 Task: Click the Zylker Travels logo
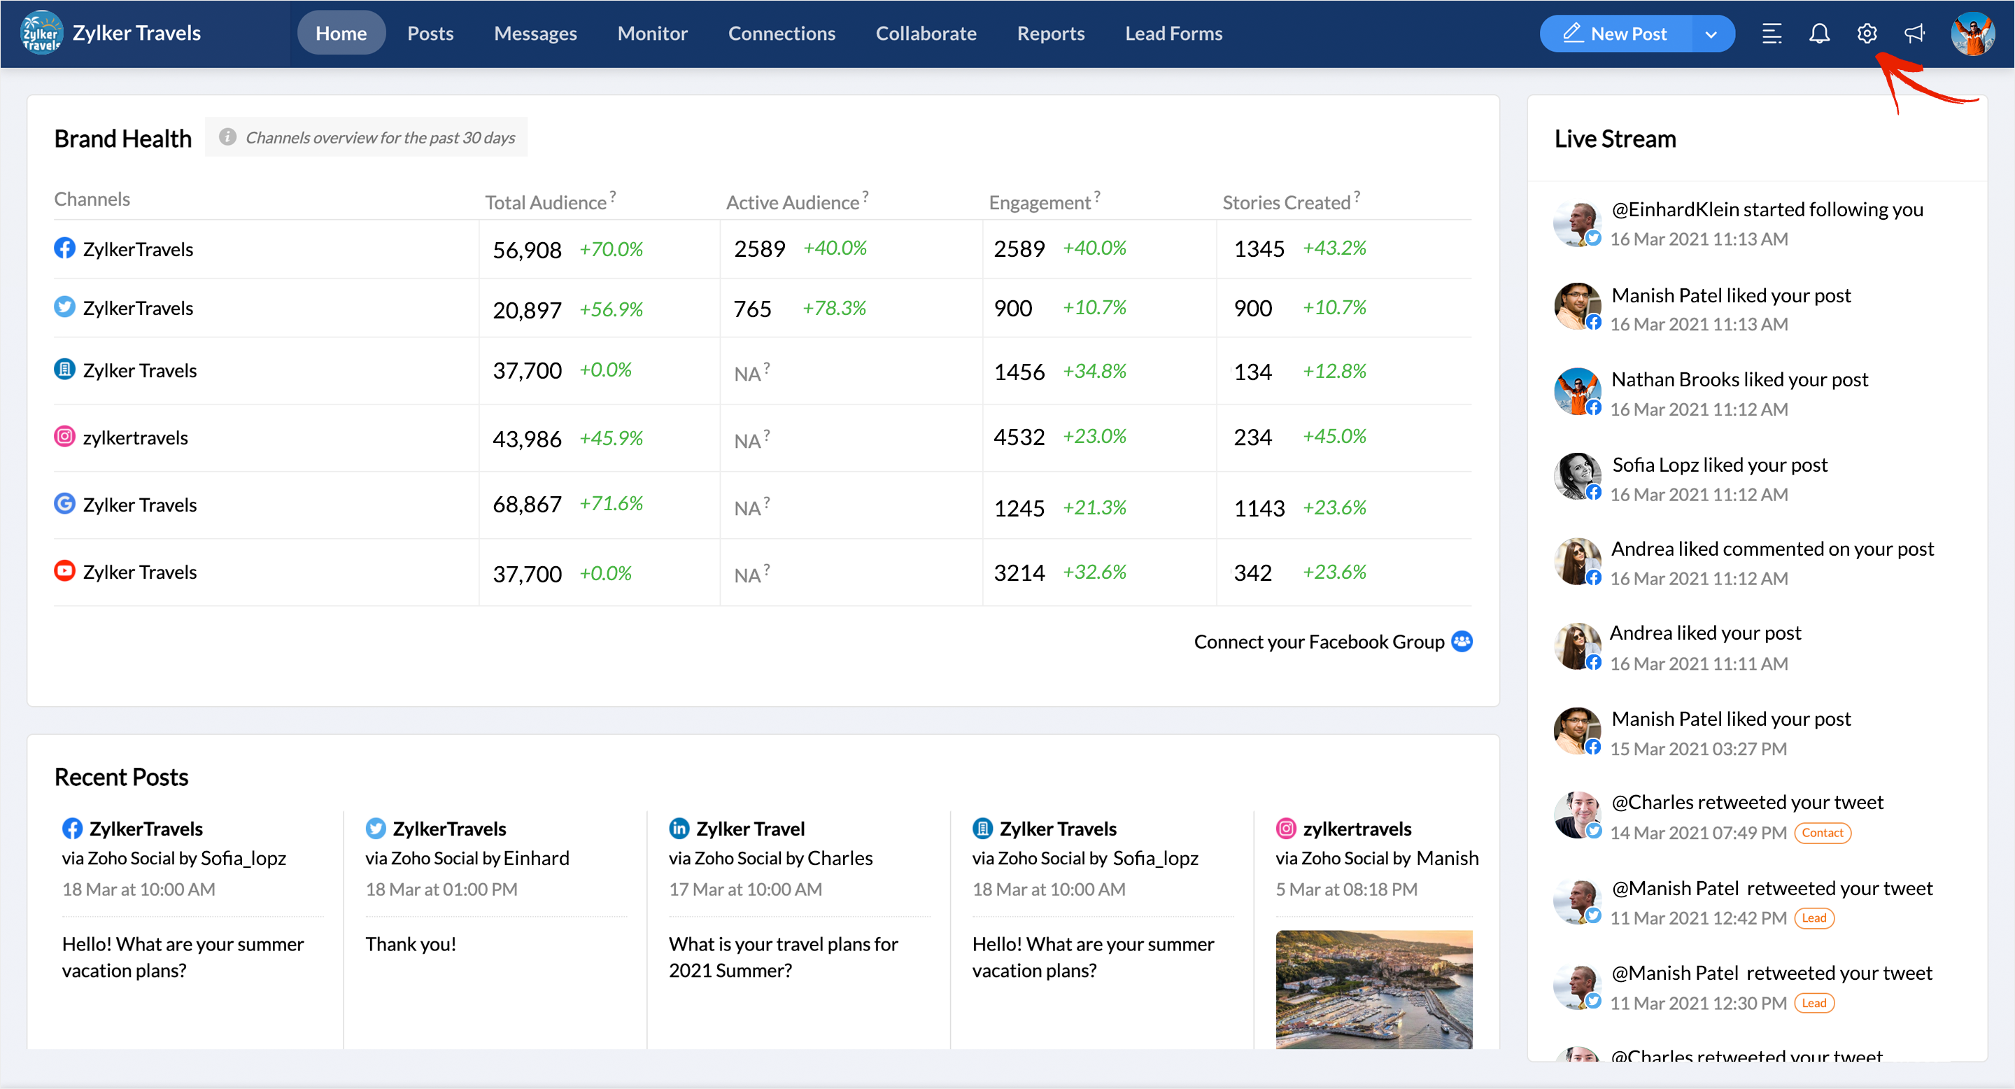pyautogui.click(x=41, y=33)
